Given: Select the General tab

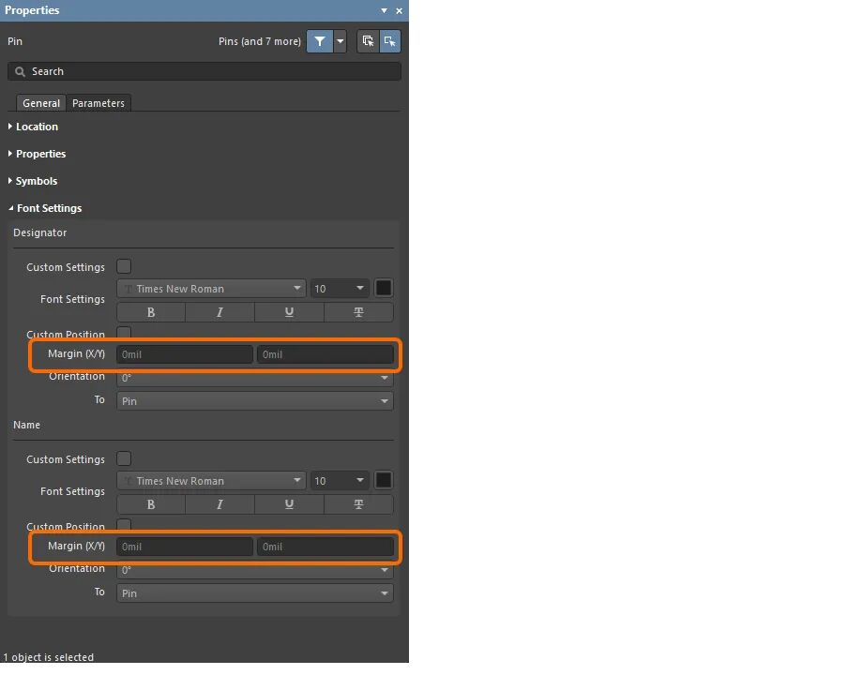Looking at the screenshot, I should [x=41, y=103].
